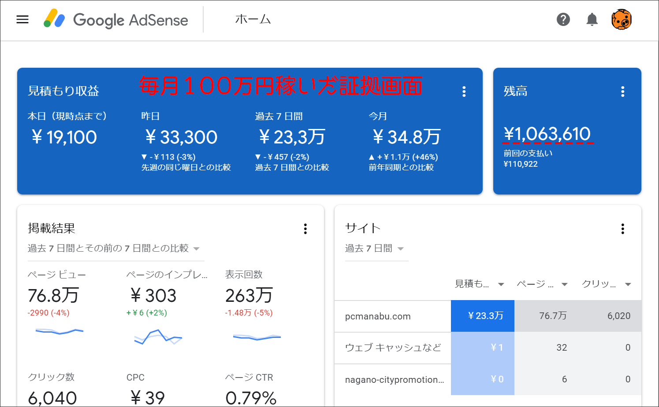Viewport: 659px width, 407px height.
Task: Click the 前回の支払い ¥110,922 text
Action: [528, 159]
